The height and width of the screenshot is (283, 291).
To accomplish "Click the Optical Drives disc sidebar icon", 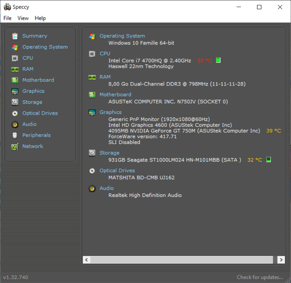I will (x=15, y=113).
